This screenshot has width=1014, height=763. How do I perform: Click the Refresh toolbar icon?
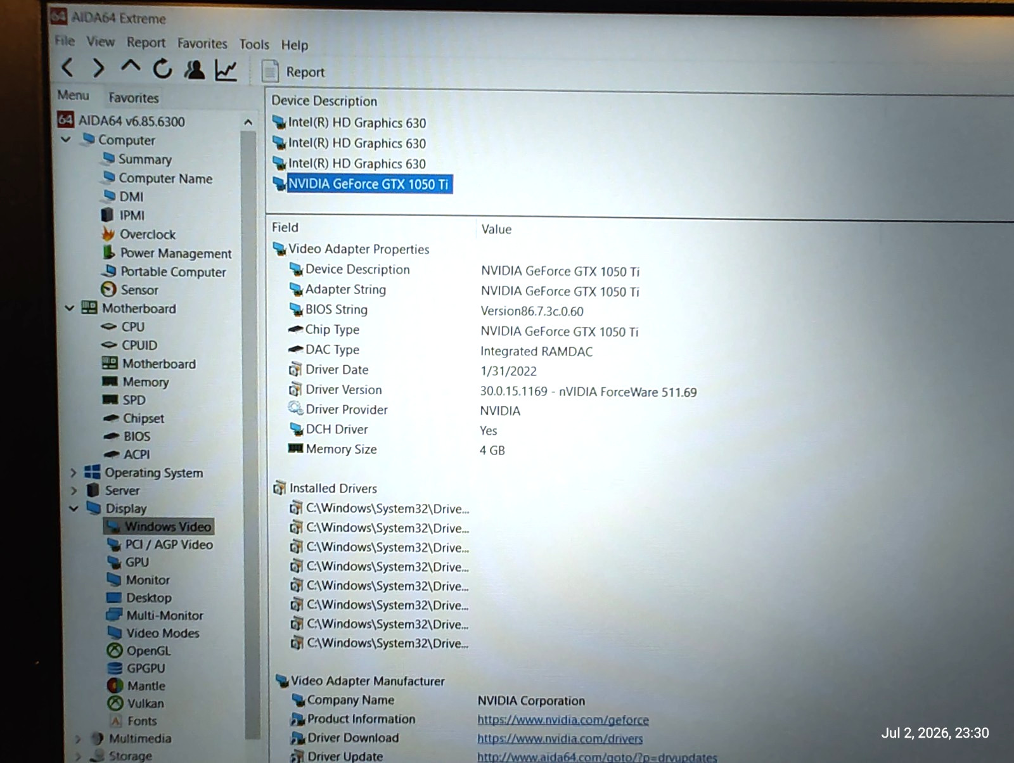pos(163,68)
